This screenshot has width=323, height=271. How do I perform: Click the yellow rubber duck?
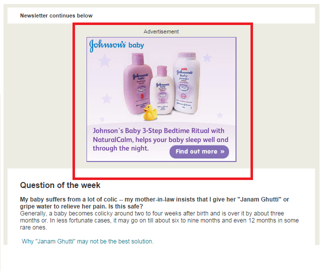point(150,112)
